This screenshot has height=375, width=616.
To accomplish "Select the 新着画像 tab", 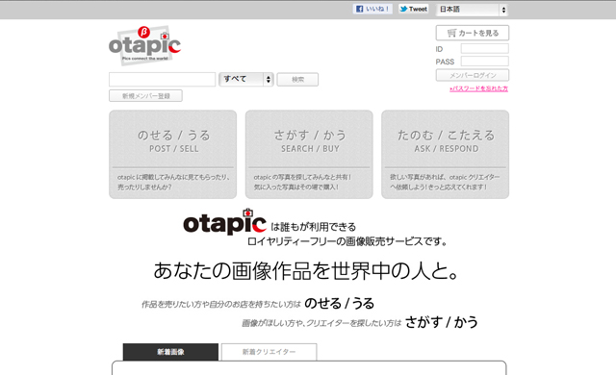I will [170, 352].
